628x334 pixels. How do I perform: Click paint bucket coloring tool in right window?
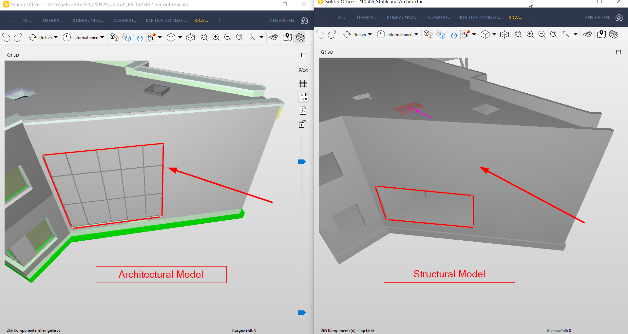point(465,34)
